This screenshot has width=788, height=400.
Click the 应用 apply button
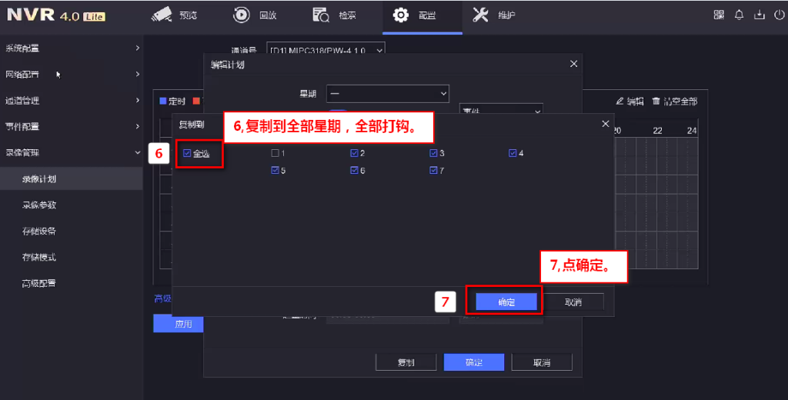179,324
